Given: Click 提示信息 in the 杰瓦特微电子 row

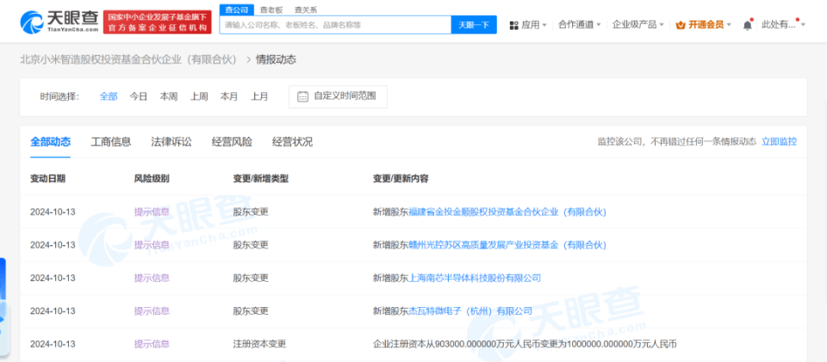Looking at the screenshot, I should [152, 311].
